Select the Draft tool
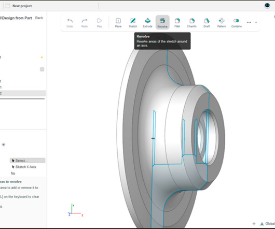 coord(207,23)
